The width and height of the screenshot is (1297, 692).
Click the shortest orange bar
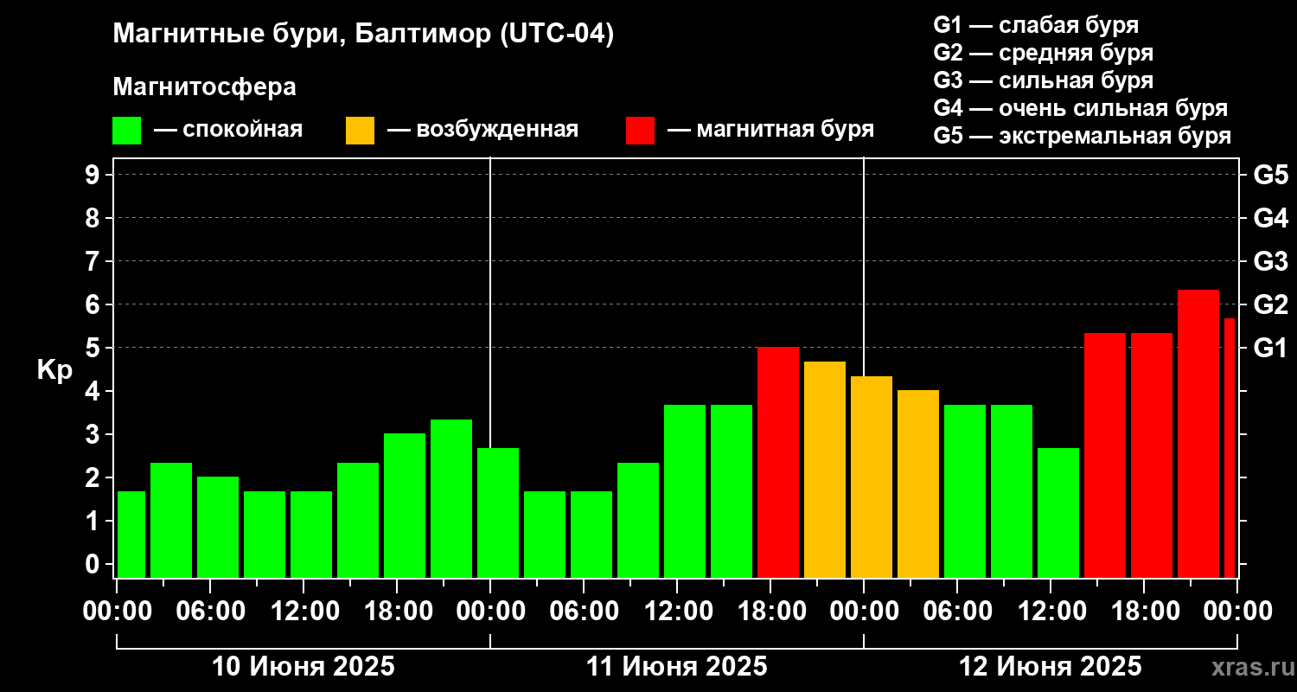pyautogui.click(x=918, y=484)
